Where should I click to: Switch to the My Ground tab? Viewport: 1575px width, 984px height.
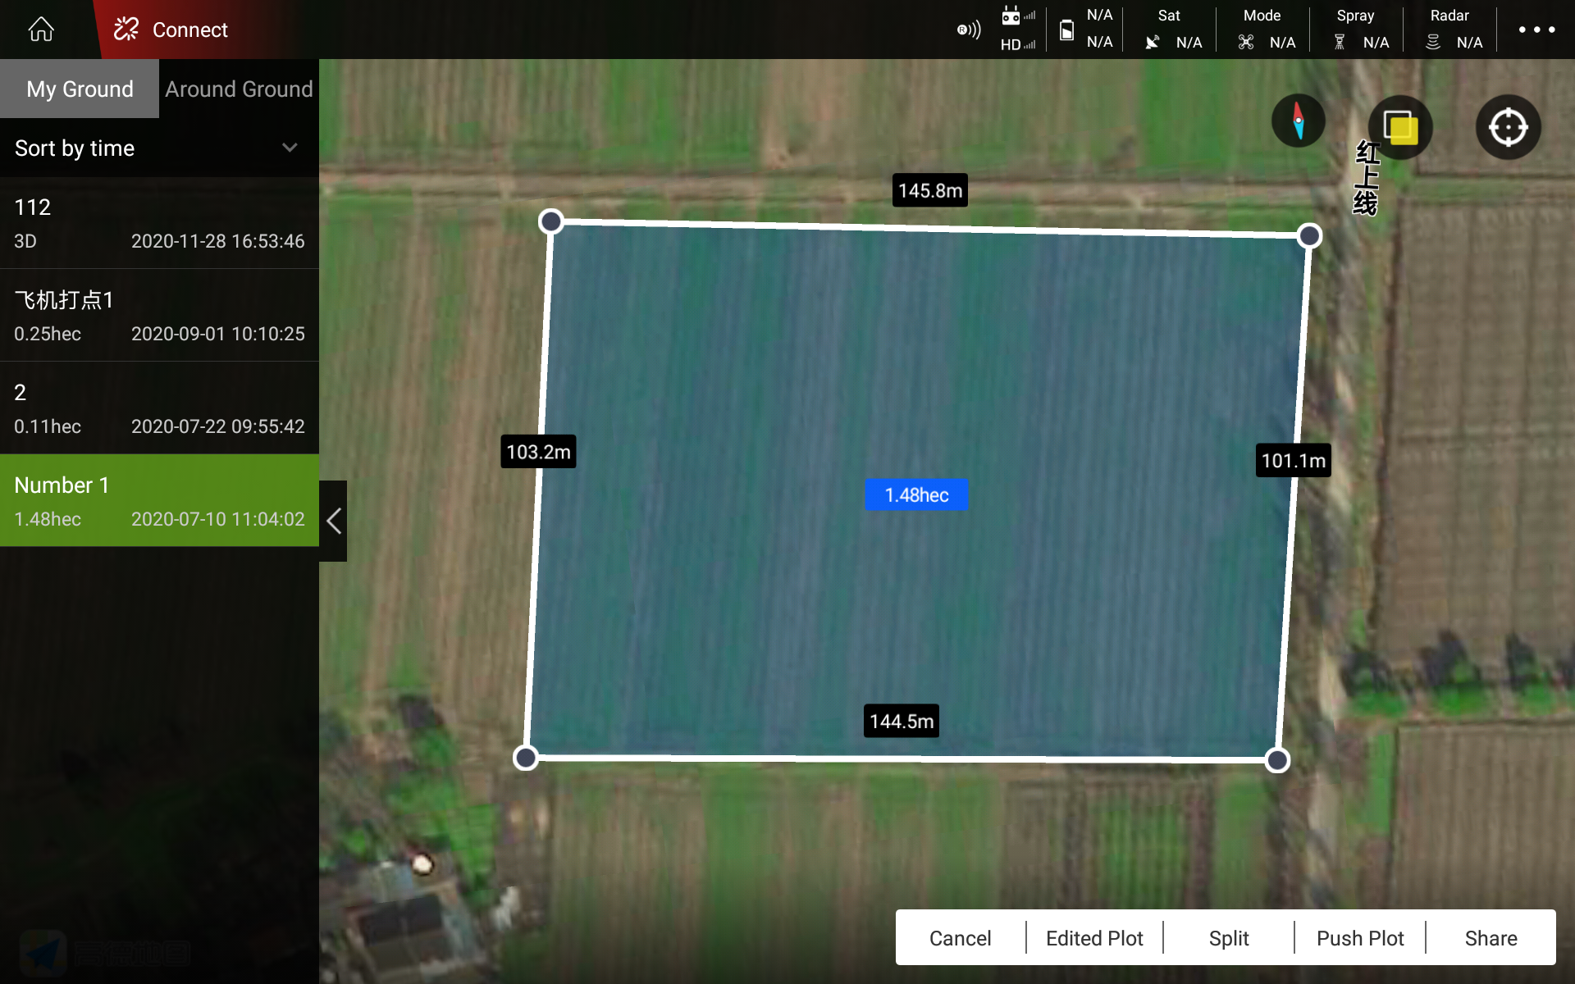click(80, 89)
